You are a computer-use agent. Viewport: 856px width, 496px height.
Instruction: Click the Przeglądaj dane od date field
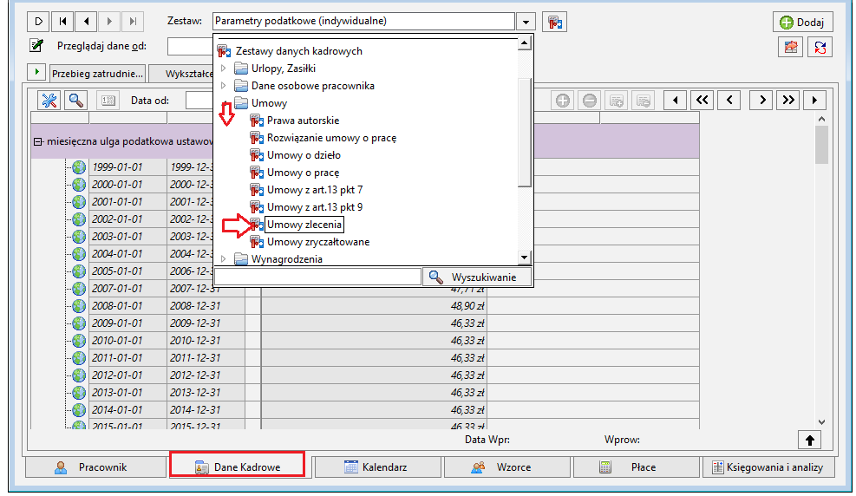(190, 46)
